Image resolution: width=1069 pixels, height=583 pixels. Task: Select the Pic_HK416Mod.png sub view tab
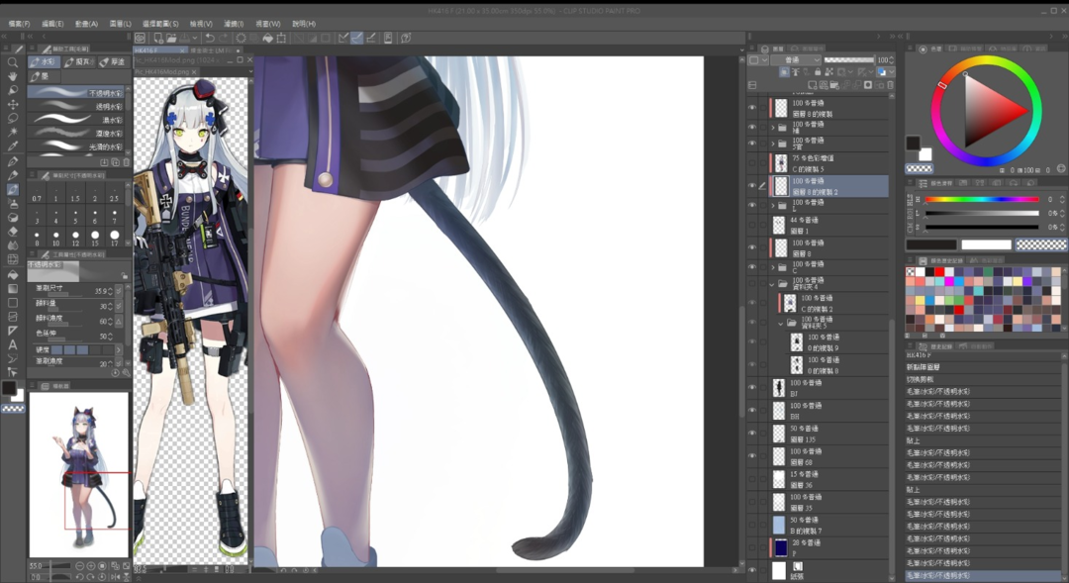[163, 71]
